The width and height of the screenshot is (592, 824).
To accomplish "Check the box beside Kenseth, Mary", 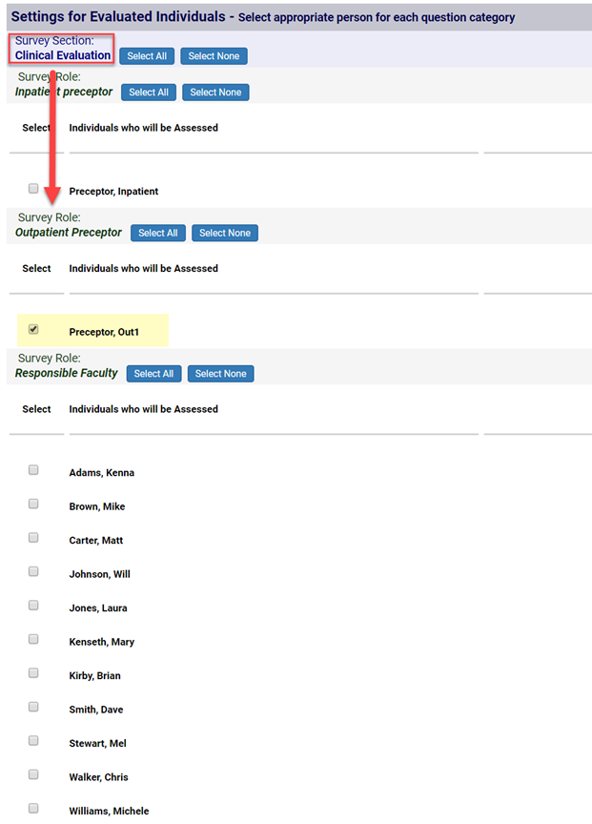I will point(33,639).
